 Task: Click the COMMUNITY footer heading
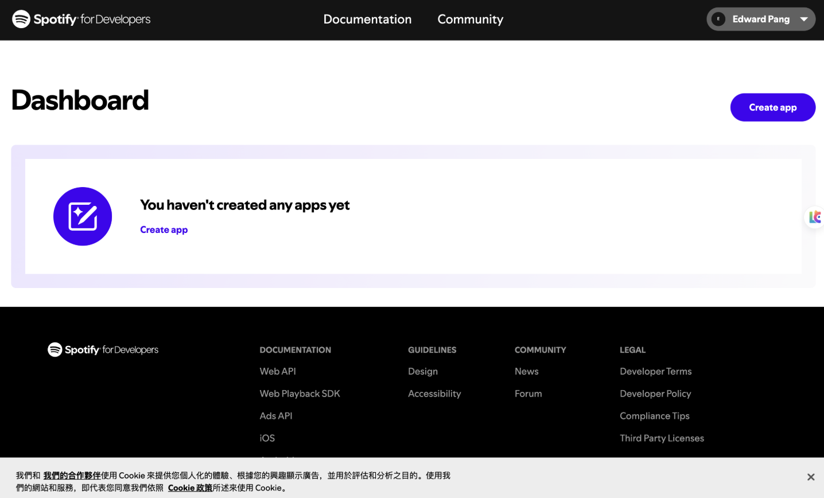tap(540, 350)
